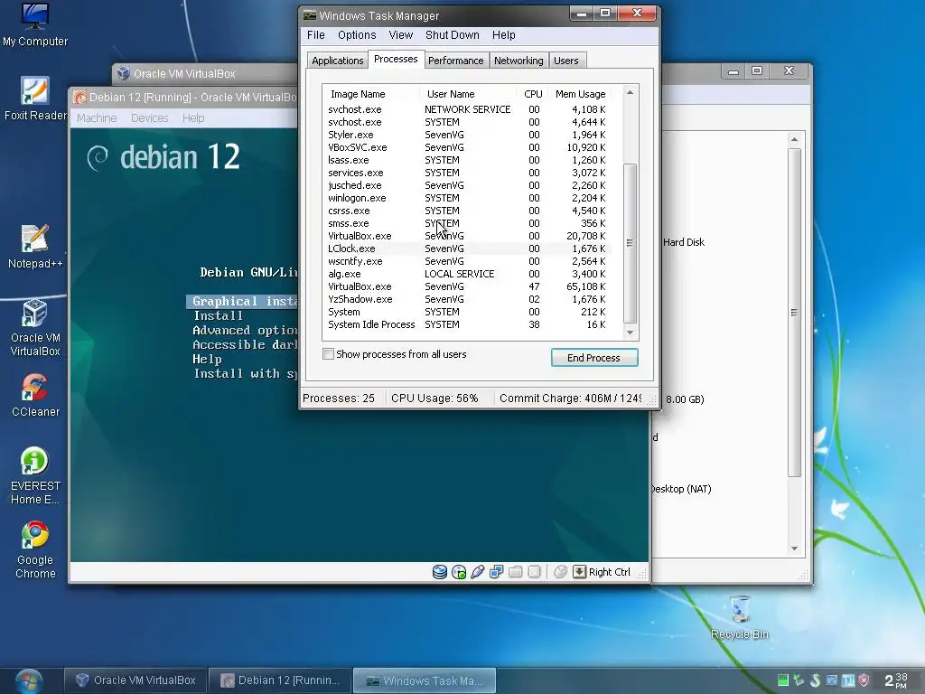Open the CCleaner desktop icon
925x694 pixels.
pyautogui.click(x=35, y=395)
